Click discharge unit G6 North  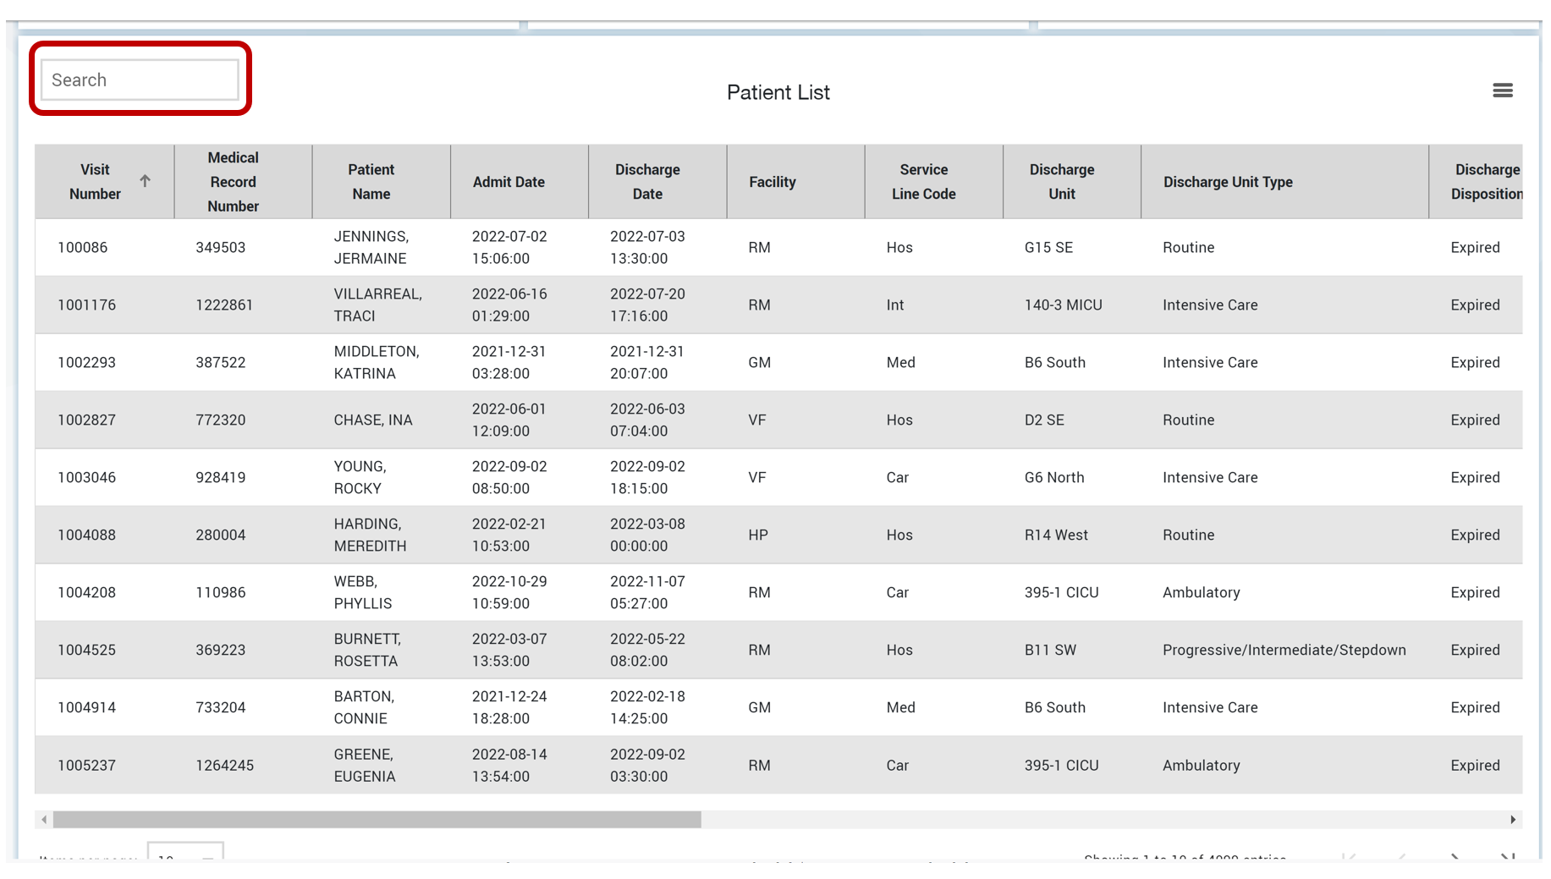pyautogui.click(x=1054, y=478)
